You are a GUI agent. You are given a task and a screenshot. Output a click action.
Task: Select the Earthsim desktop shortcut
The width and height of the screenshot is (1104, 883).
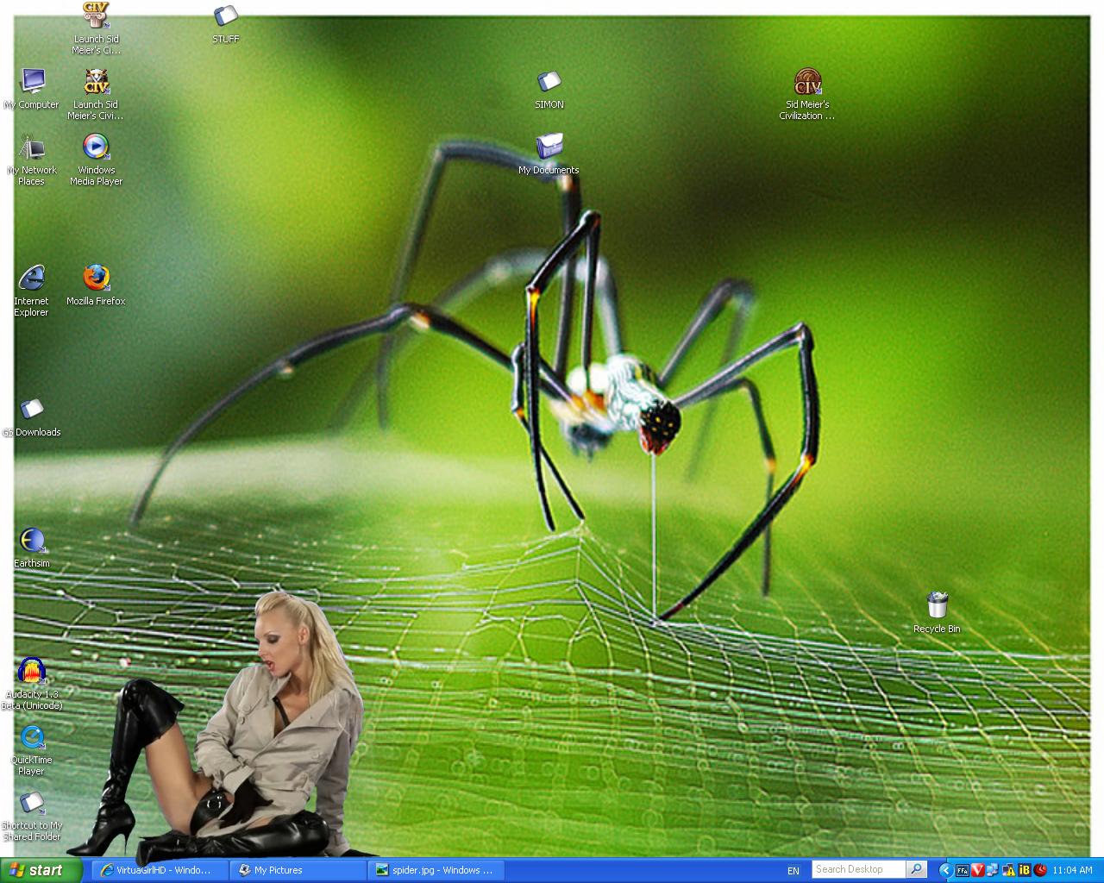point(32,541)
